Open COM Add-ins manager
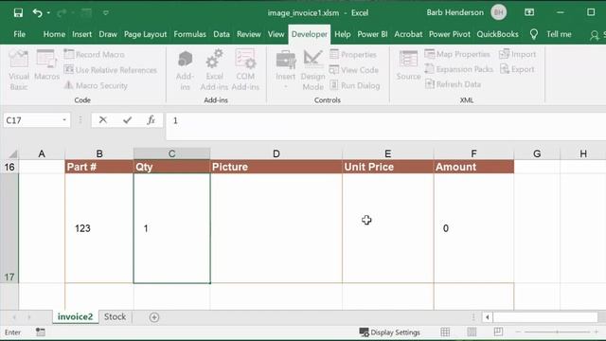The width and height of the screenshot is (606, 341). pyautogui.click(x=245, y=69)
